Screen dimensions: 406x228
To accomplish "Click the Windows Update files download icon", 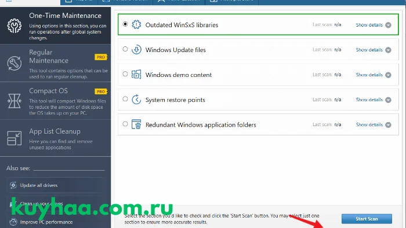I will [x=136, y=50].
